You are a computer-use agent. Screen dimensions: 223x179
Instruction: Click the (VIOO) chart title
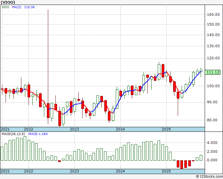point(8,2)
